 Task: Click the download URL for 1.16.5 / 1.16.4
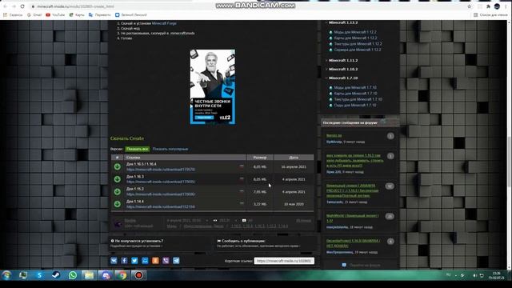point(161,170)
